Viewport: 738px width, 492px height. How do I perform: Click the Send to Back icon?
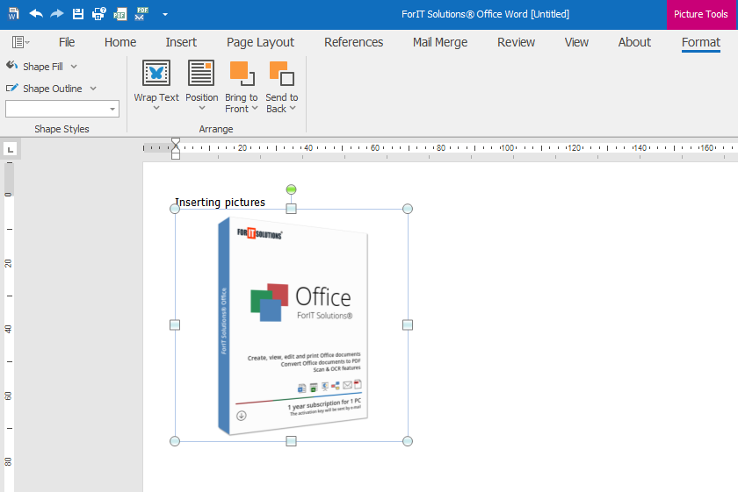(x=282, y=74)
